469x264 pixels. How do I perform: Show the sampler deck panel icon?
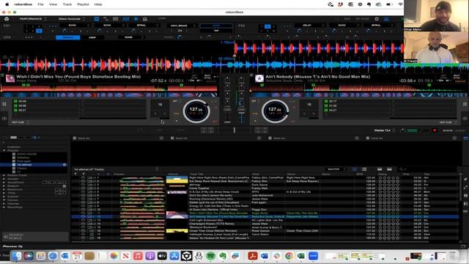(116, 19)
